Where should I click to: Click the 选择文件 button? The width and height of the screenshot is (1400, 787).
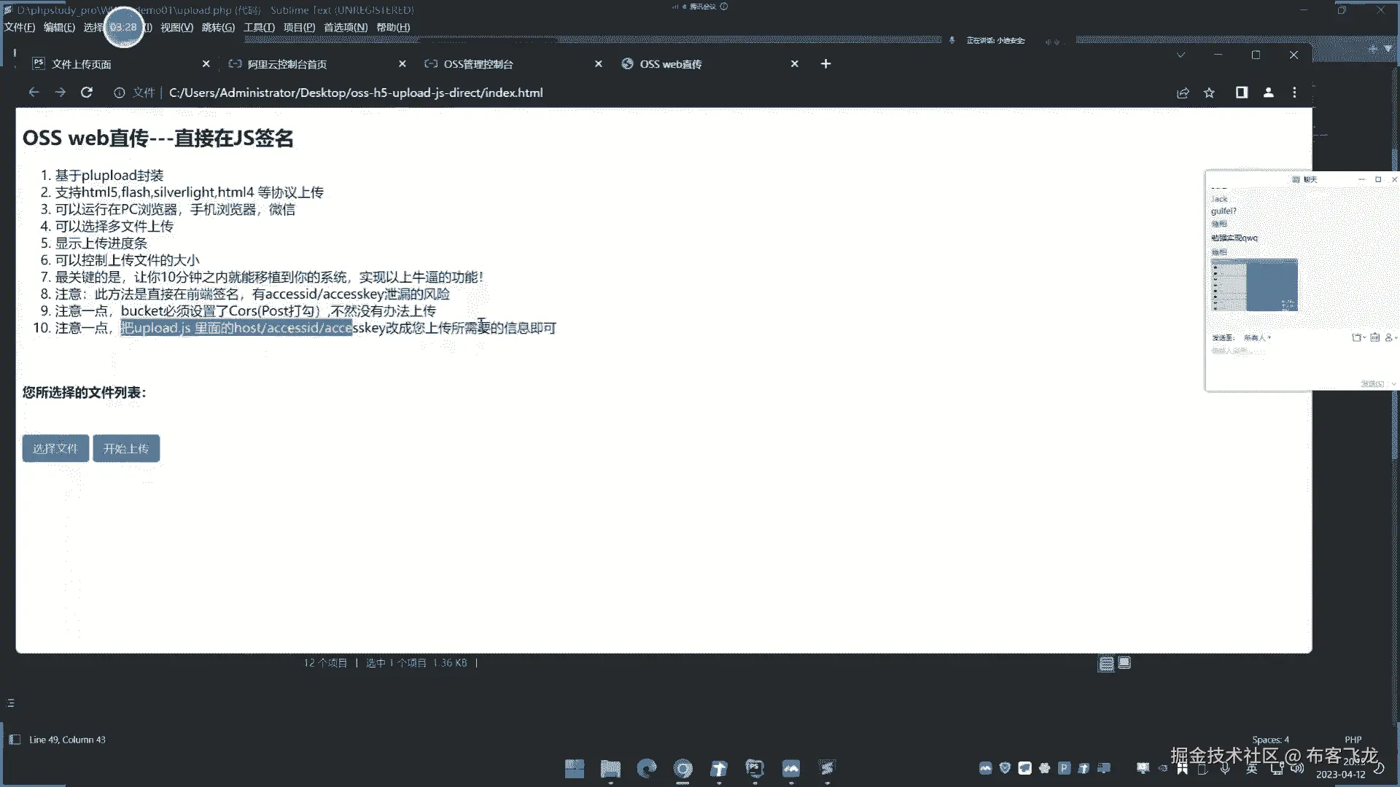tap(55, 449)
